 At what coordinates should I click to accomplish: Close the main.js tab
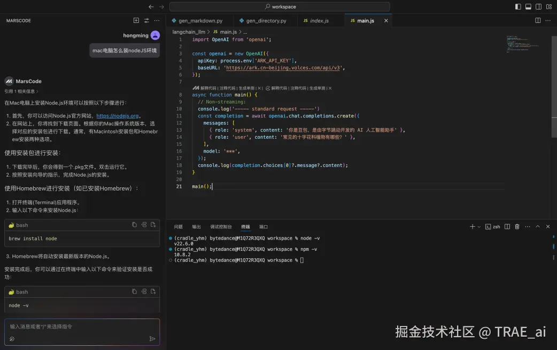coord(386,21)
